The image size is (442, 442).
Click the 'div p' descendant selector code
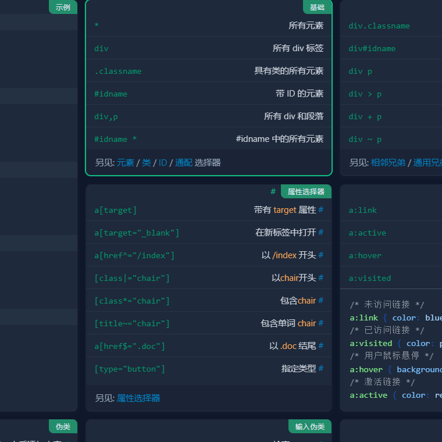pyautogui.click(x=360, y=72)
